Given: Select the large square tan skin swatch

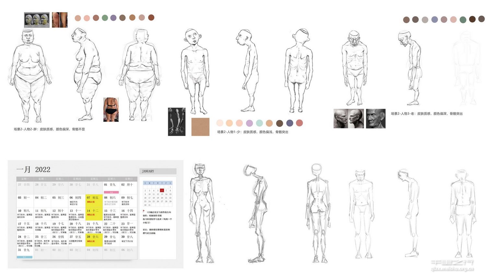Looking at the screenshot, I should (x=200, y=127).
